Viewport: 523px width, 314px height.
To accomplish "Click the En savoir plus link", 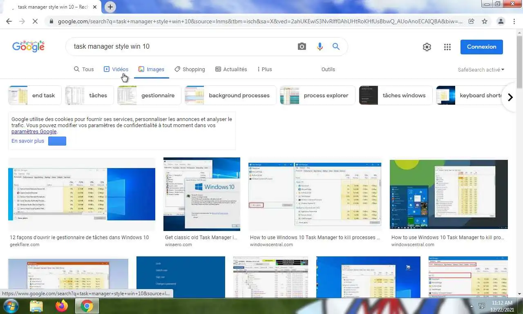I will click(28, 141).
